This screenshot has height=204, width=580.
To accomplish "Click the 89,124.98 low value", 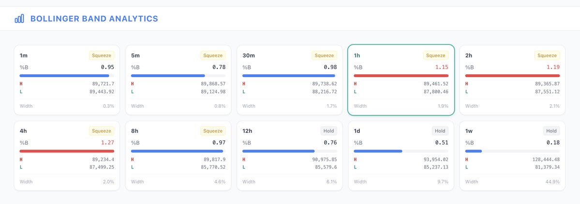I will point(213,92).
